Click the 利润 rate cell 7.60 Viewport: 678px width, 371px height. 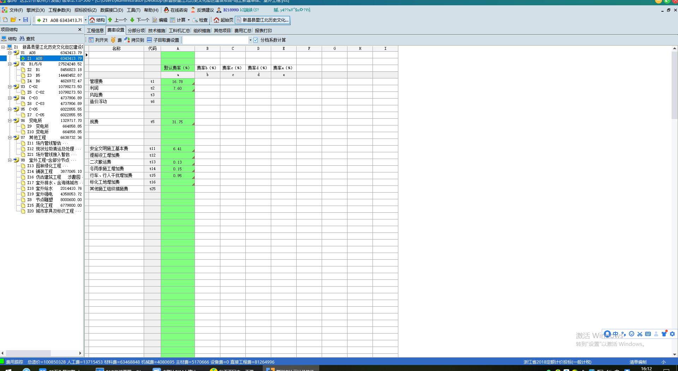[x=178, y=88]
